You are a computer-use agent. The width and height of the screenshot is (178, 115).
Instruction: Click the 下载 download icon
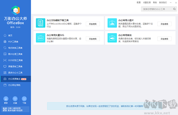coord(24,99)
